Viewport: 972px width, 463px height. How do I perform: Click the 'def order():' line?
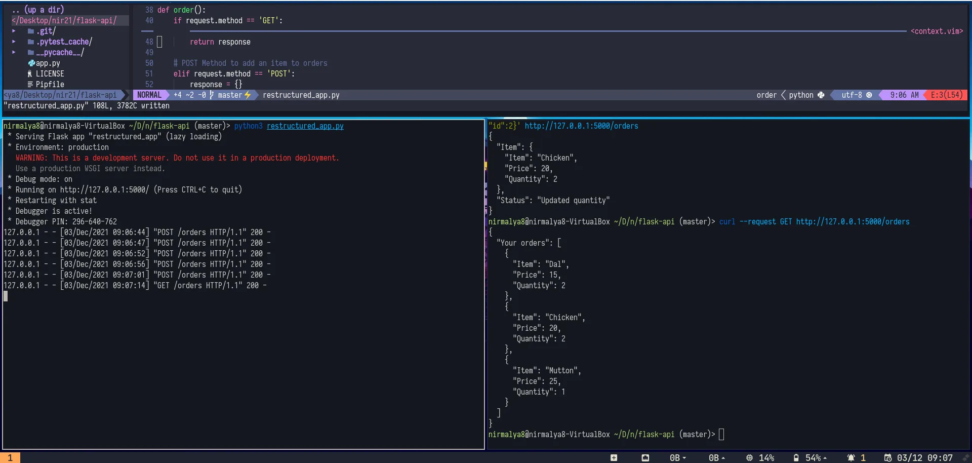[182, 10]
